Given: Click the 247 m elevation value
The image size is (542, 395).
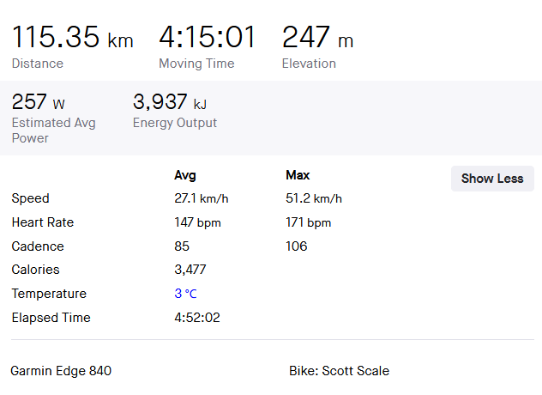Looking at the screenshot, I should coord(317,37).
